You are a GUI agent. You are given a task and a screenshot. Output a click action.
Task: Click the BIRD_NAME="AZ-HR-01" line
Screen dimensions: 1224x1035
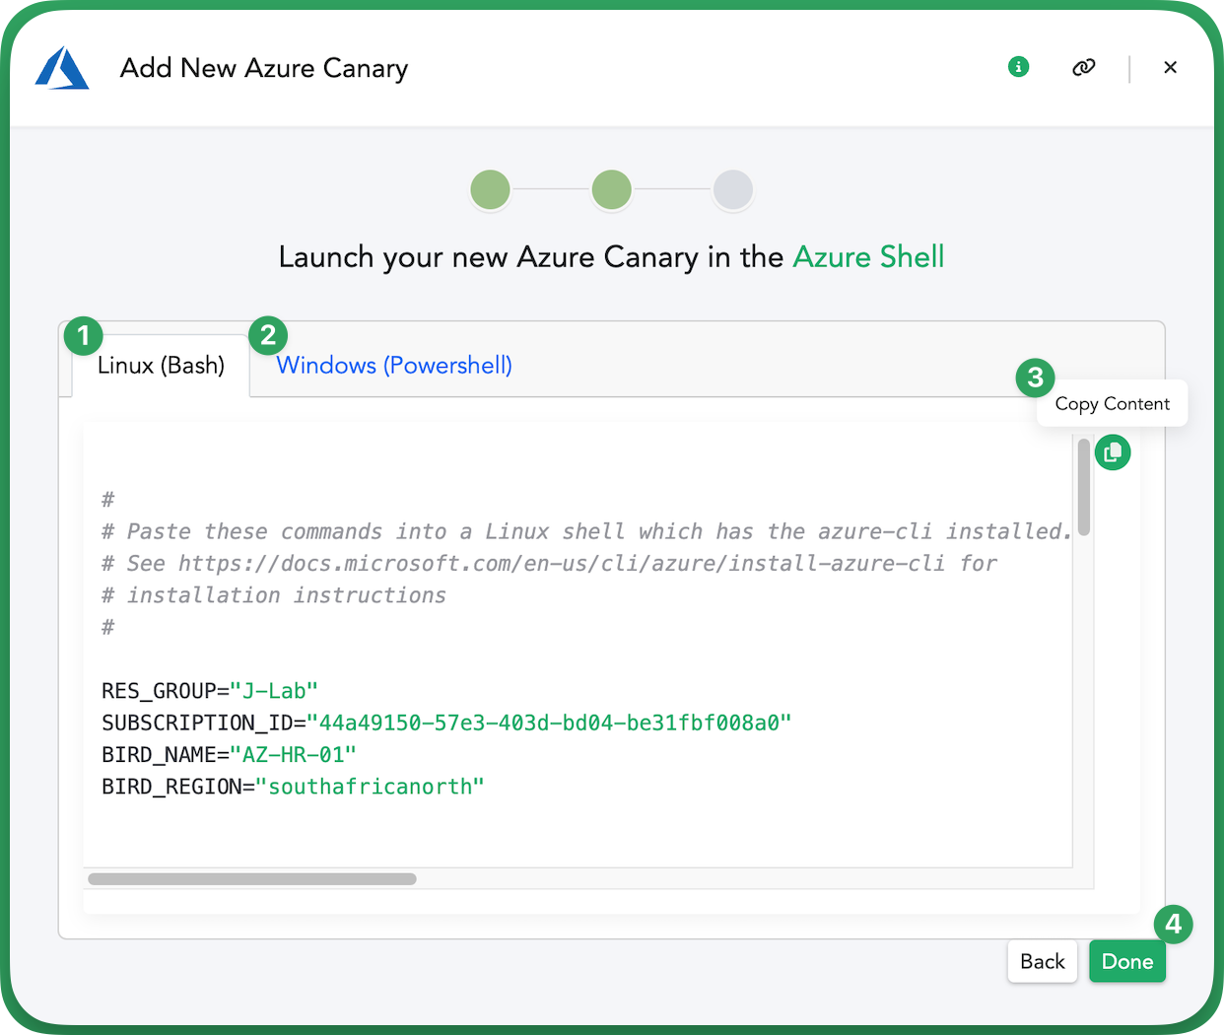pos(229,755)
